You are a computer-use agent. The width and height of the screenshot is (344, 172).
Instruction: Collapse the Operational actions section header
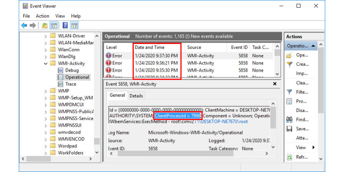pyautogui.click(x=313, y=46)
